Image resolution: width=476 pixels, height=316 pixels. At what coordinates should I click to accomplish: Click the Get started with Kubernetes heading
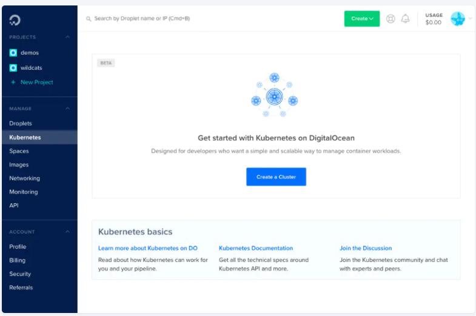tap(276, 138)
